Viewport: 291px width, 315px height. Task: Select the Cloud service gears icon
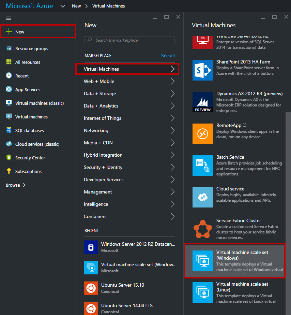[203, 197]
